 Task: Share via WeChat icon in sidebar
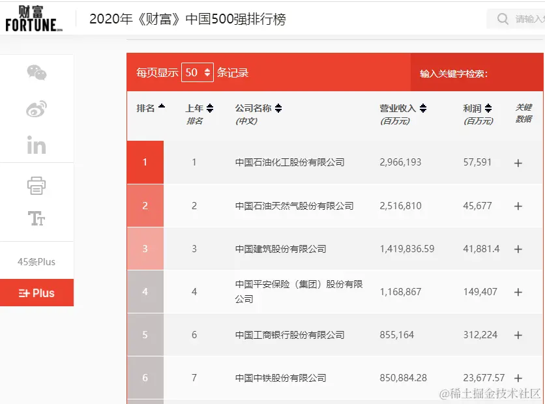coord(37,72)
